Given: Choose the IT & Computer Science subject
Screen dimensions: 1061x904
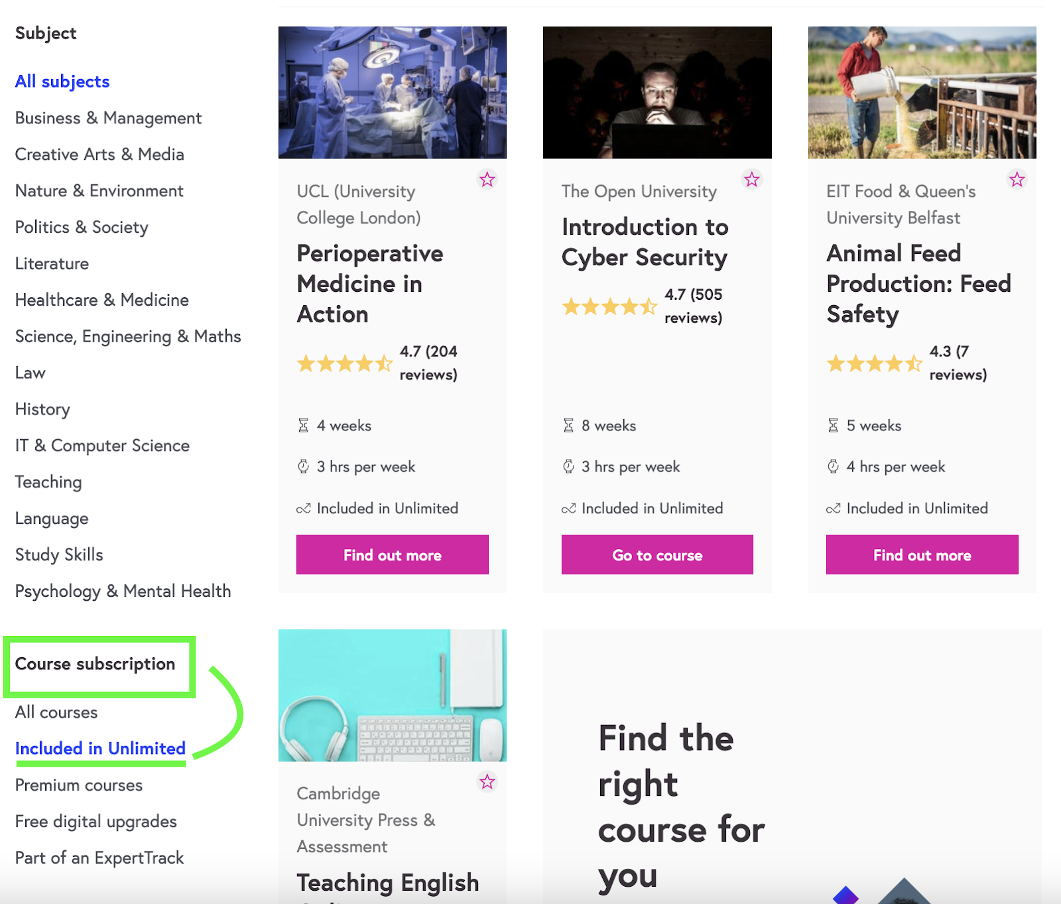Looking at the screenshot, I should [101, 445].
